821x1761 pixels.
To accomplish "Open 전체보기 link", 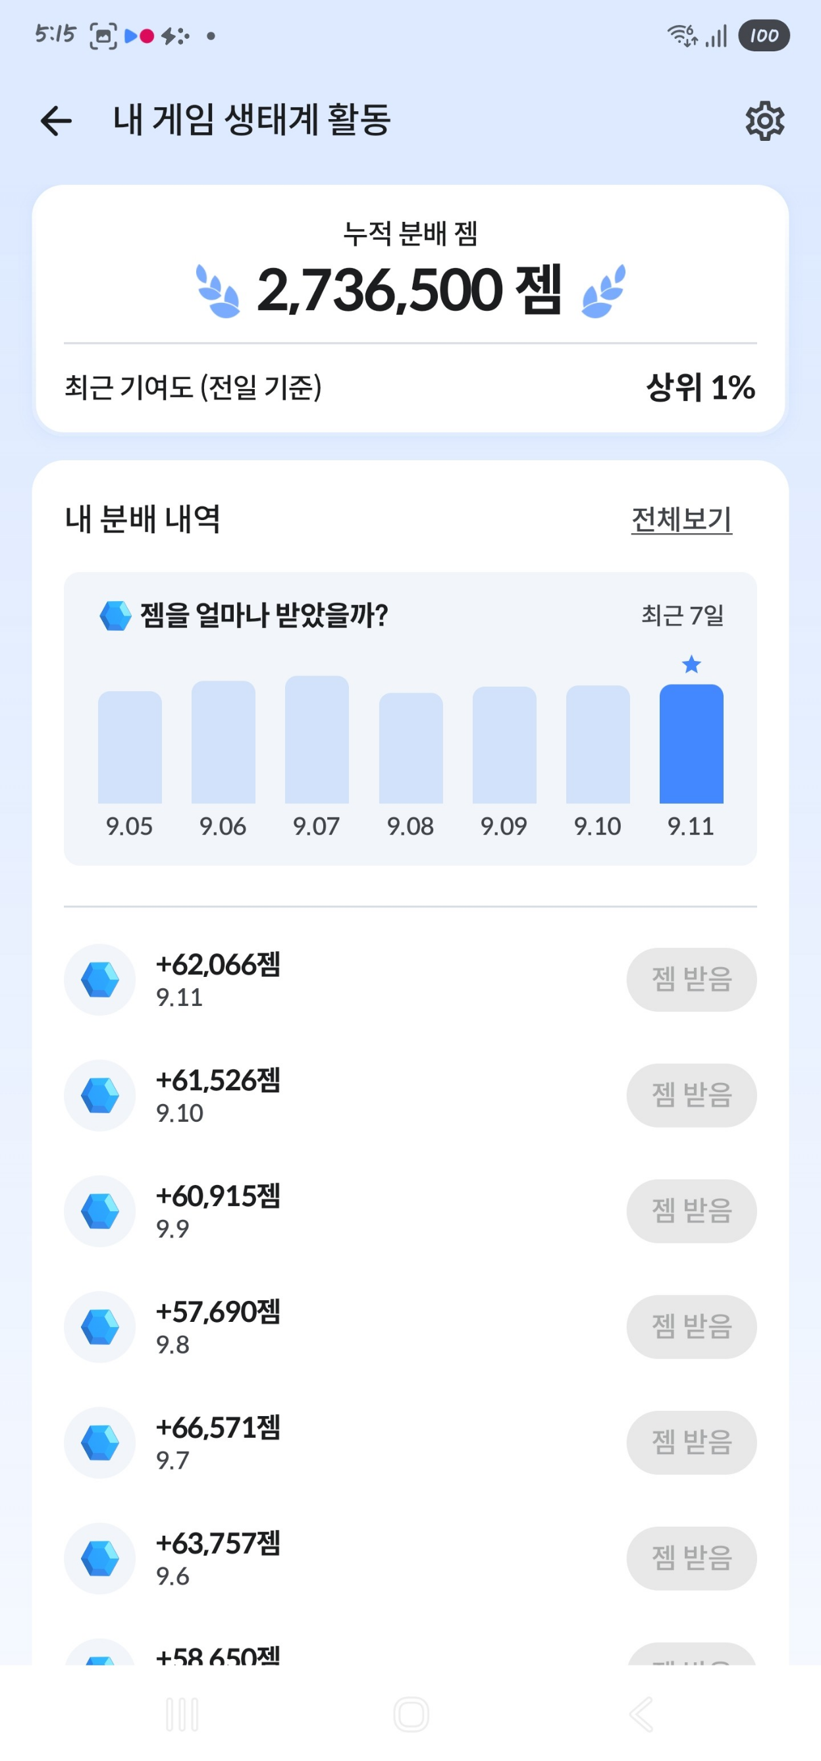I will click(681, 519).
